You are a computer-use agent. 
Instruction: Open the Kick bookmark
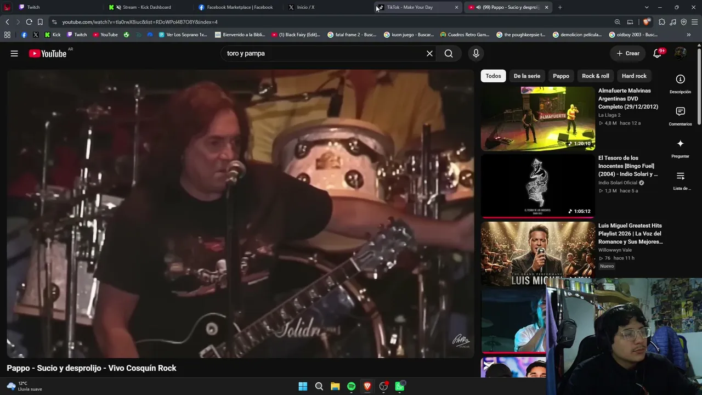tap(52, 35)
